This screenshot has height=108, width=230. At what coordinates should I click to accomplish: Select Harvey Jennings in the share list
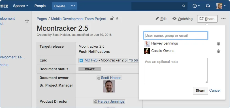click(165, 43)
